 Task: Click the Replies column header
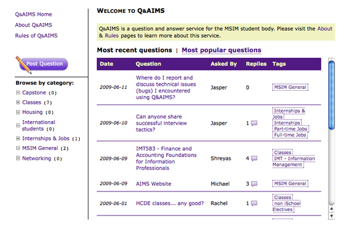256,64
